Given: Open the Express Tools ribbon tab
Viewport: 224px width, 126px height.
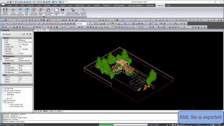Looking at the screenshot, I should coord(79,6).
